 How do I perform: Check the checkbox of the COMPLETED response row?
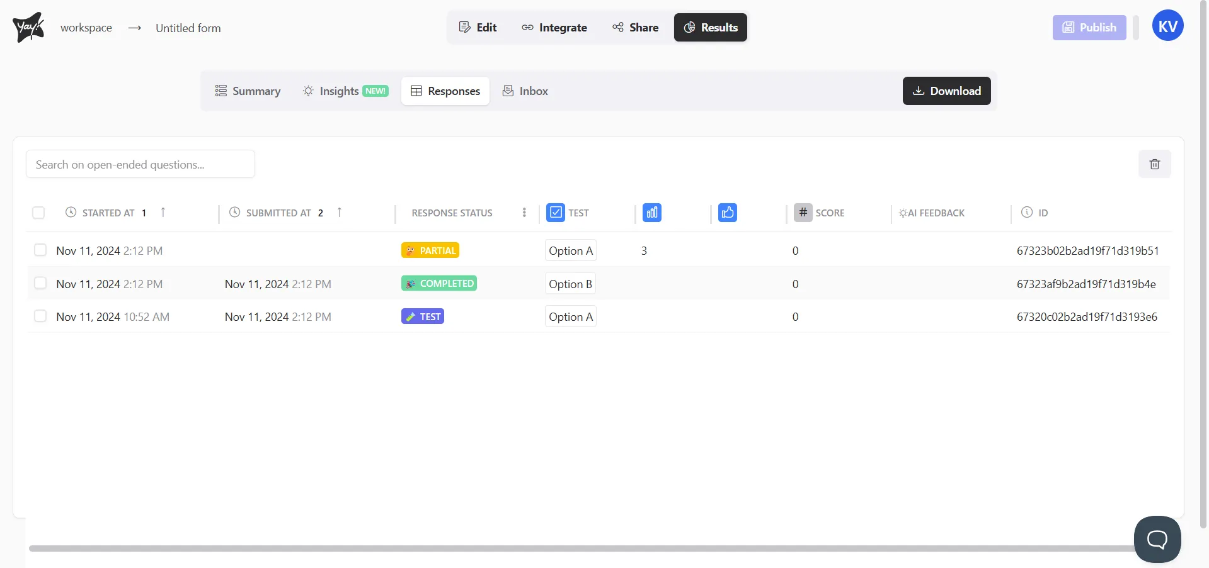tap(40, 283)
